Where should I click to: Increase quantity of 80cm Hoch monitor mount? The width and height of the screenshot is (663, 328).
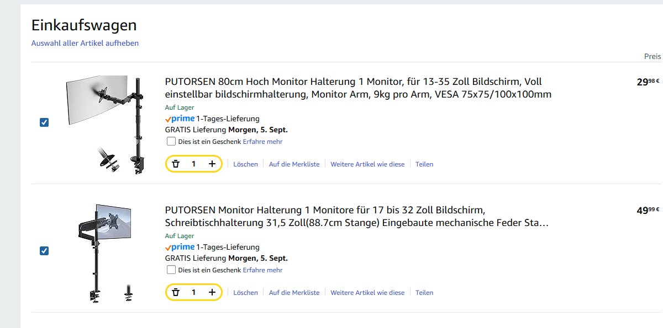point(212,164)
